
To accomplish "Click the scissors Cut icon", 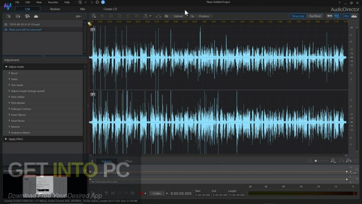I will [102, 16].
